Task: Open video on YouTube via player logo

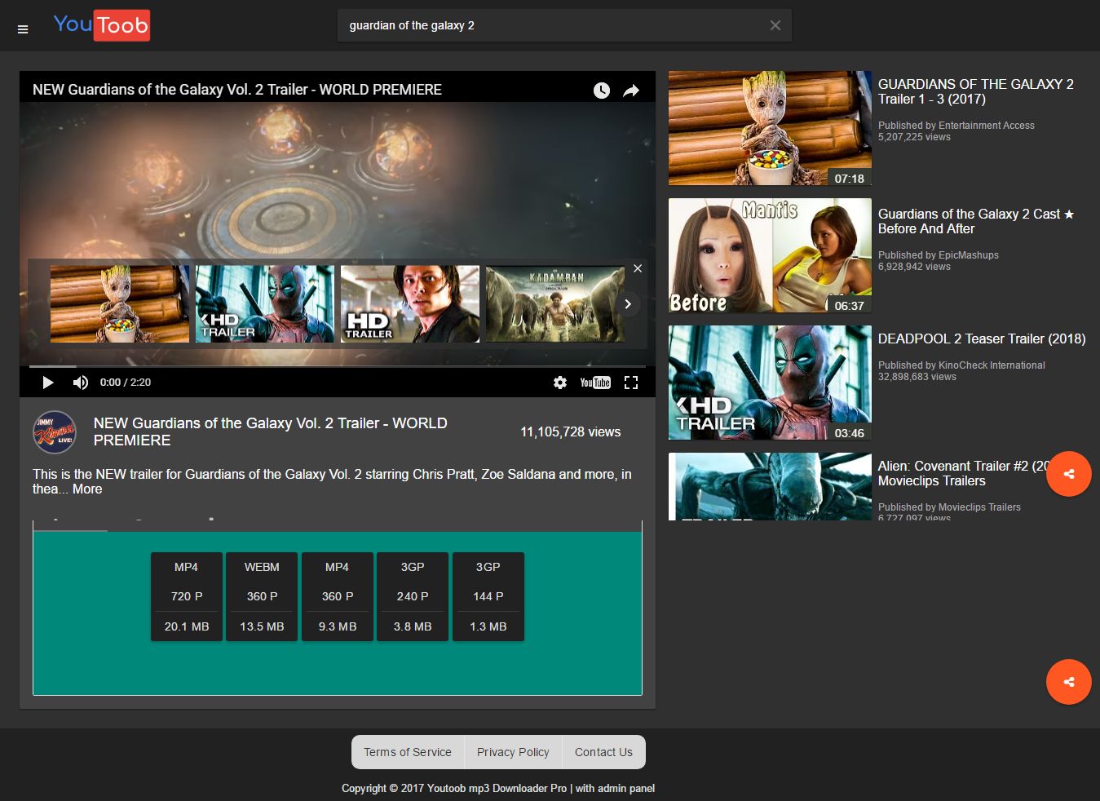Action: click(595, 383)
